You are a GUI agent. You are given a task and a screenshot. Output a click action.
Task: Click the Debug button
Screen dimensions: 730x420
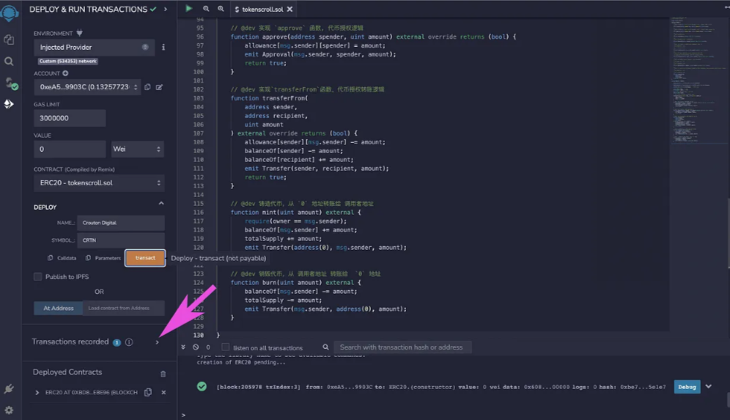point(687,387)
